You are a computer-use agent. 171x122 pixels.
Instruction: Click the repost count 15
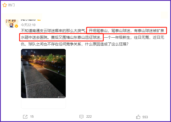(32, 117)
